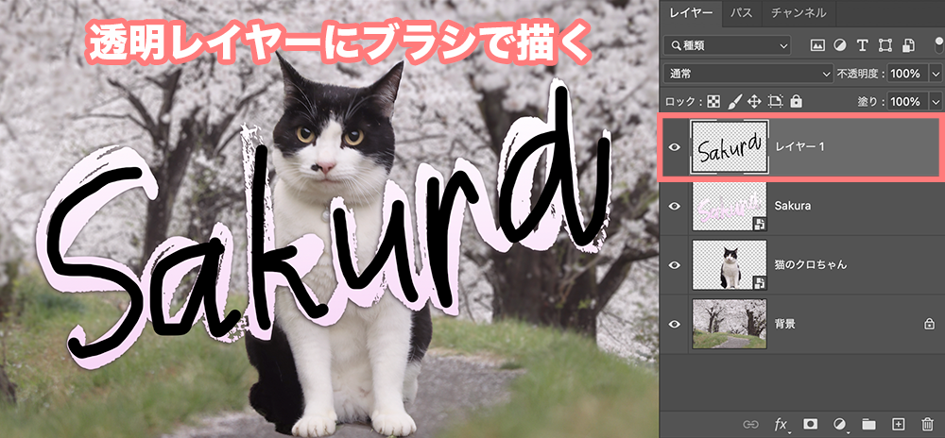Click the 猫のクロちゃん layer name
The width and height of the screenshot is (945, 438).
pos(811,264)
